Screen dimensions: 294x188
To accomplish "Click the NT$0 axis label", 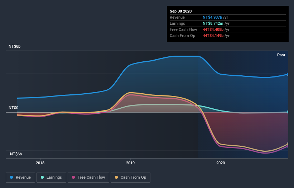I will (x=14, y=108).
